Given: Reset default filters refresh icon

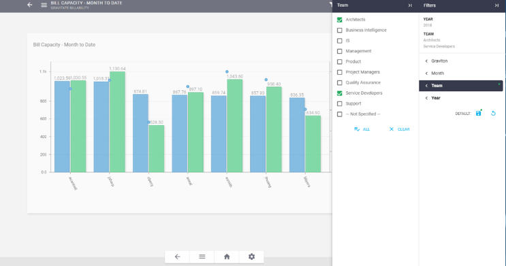Looking at the screenshot, I should [493, 113].
